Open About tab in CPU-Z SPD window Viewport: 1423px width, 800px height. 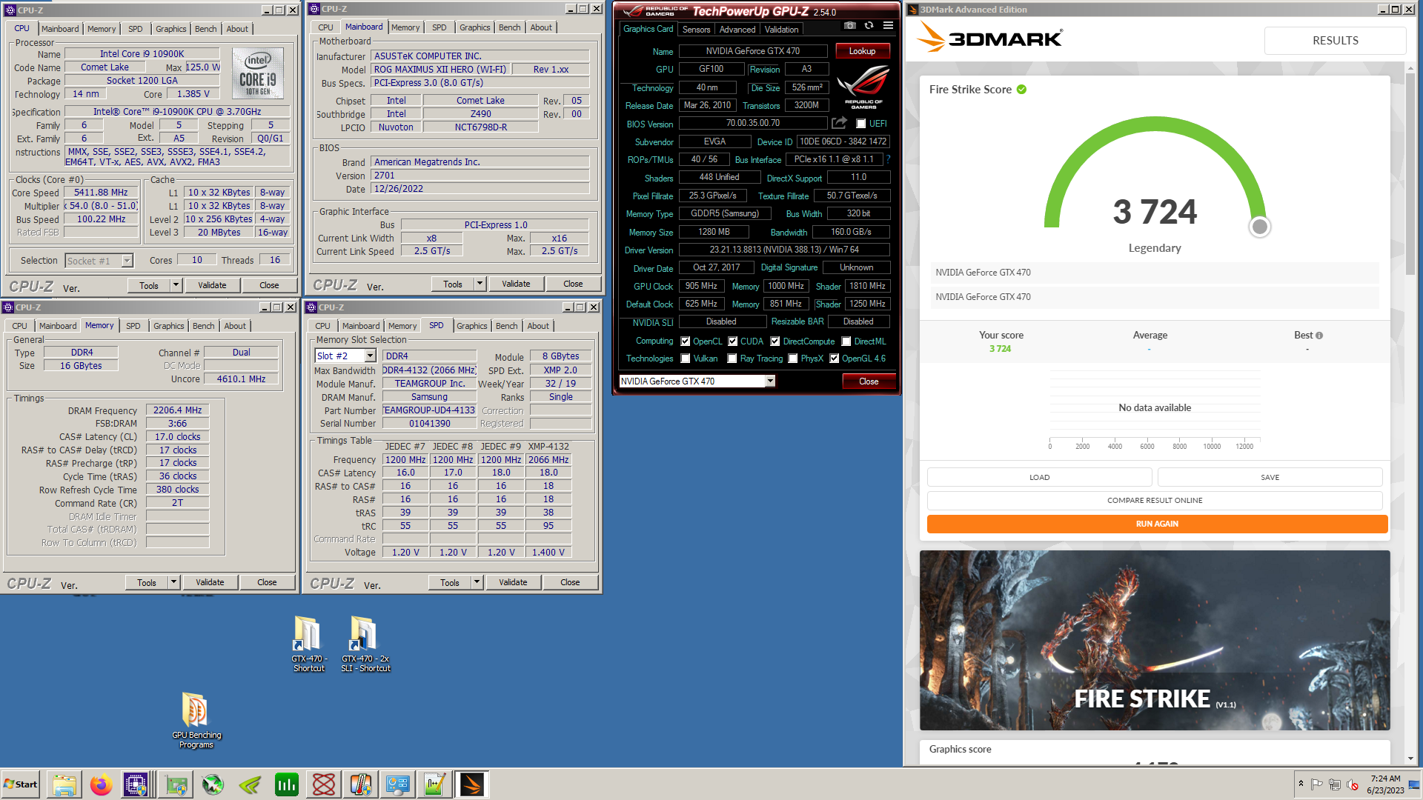(538, 326)
